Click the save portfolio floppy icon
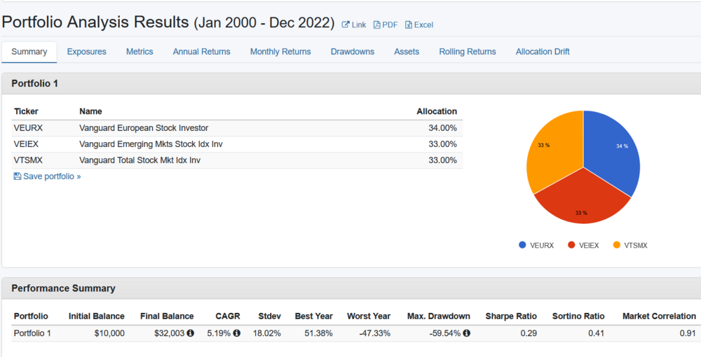 coord(18,176)
